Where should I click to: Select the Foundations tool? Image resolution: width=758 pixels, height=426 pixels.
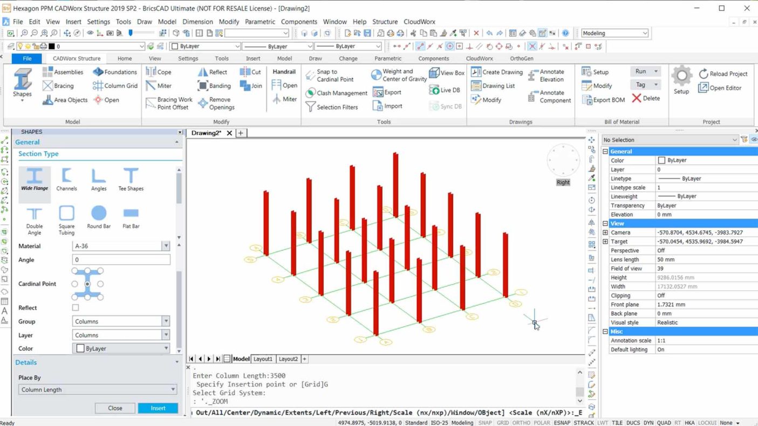pyautogui.click(x=115, y=72)
